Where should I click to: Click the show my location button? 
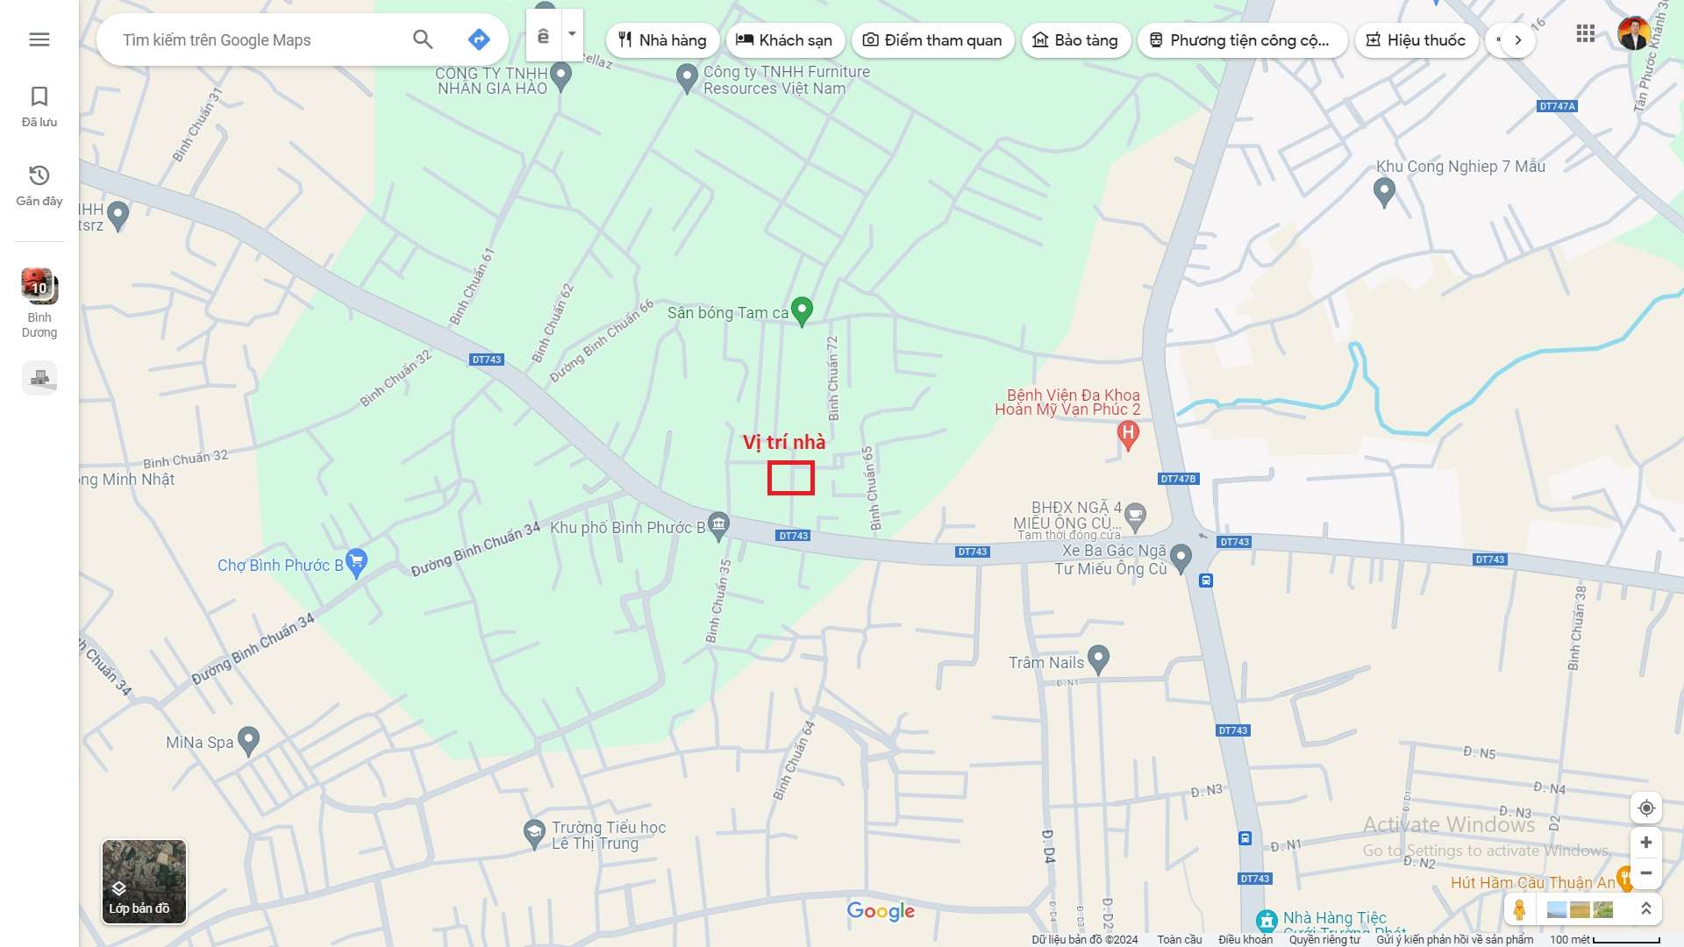[1645, 808]
